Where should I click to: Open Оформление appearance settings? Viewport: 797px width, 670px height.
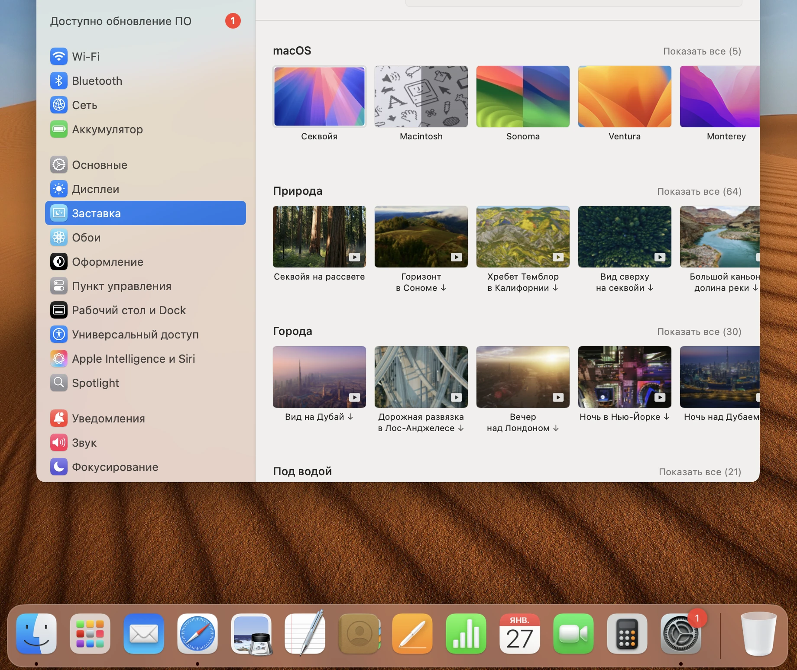click(145, 262)
